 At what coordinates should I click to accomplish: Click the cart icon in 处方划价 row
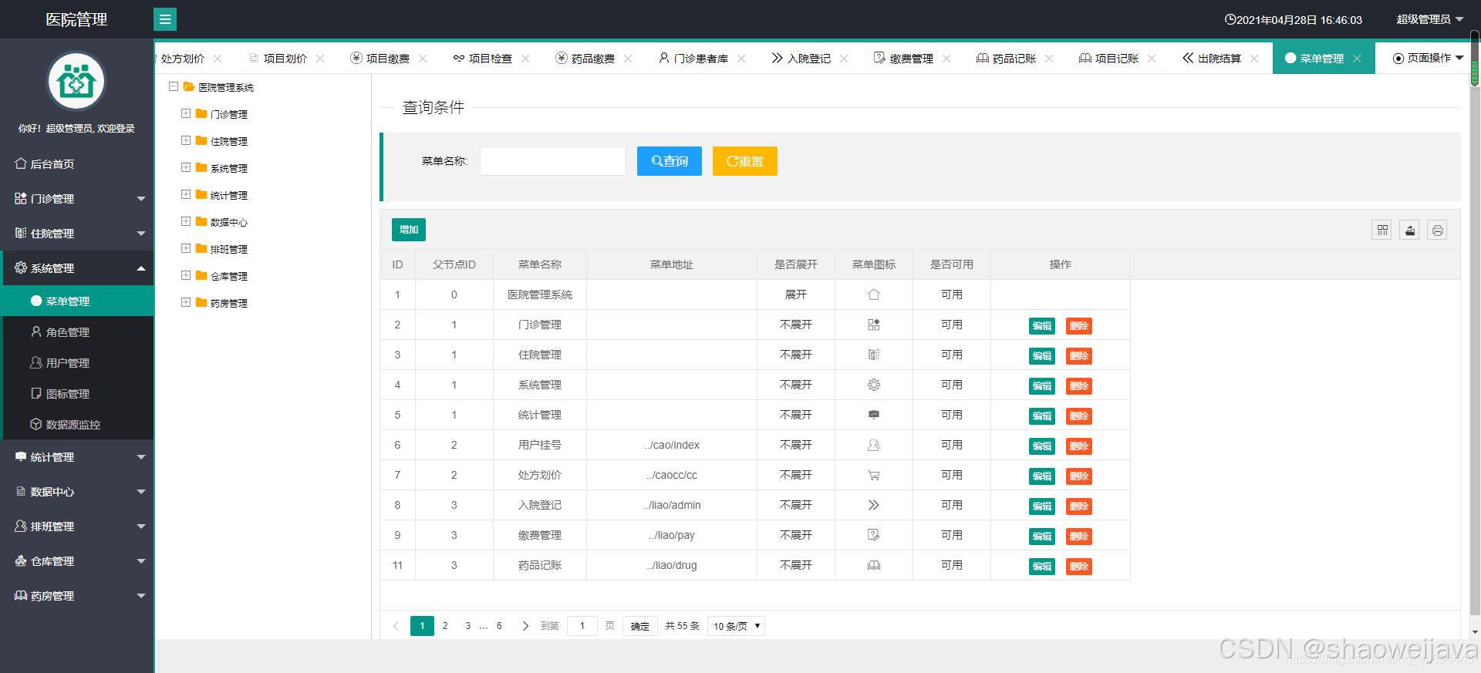coord(873,475)
